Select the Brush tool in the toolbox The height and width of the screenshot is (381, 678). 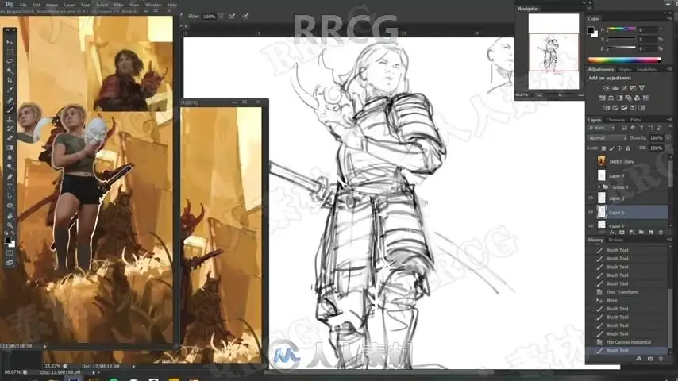pos(10,110)
